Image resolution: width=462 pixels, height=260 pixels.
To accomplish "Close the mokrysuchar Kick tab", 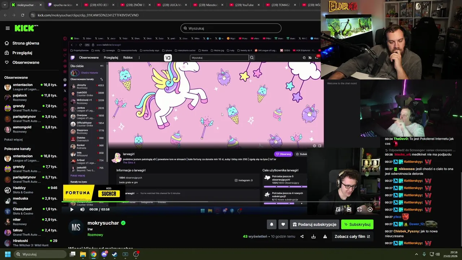I will (x=40, y=5).
